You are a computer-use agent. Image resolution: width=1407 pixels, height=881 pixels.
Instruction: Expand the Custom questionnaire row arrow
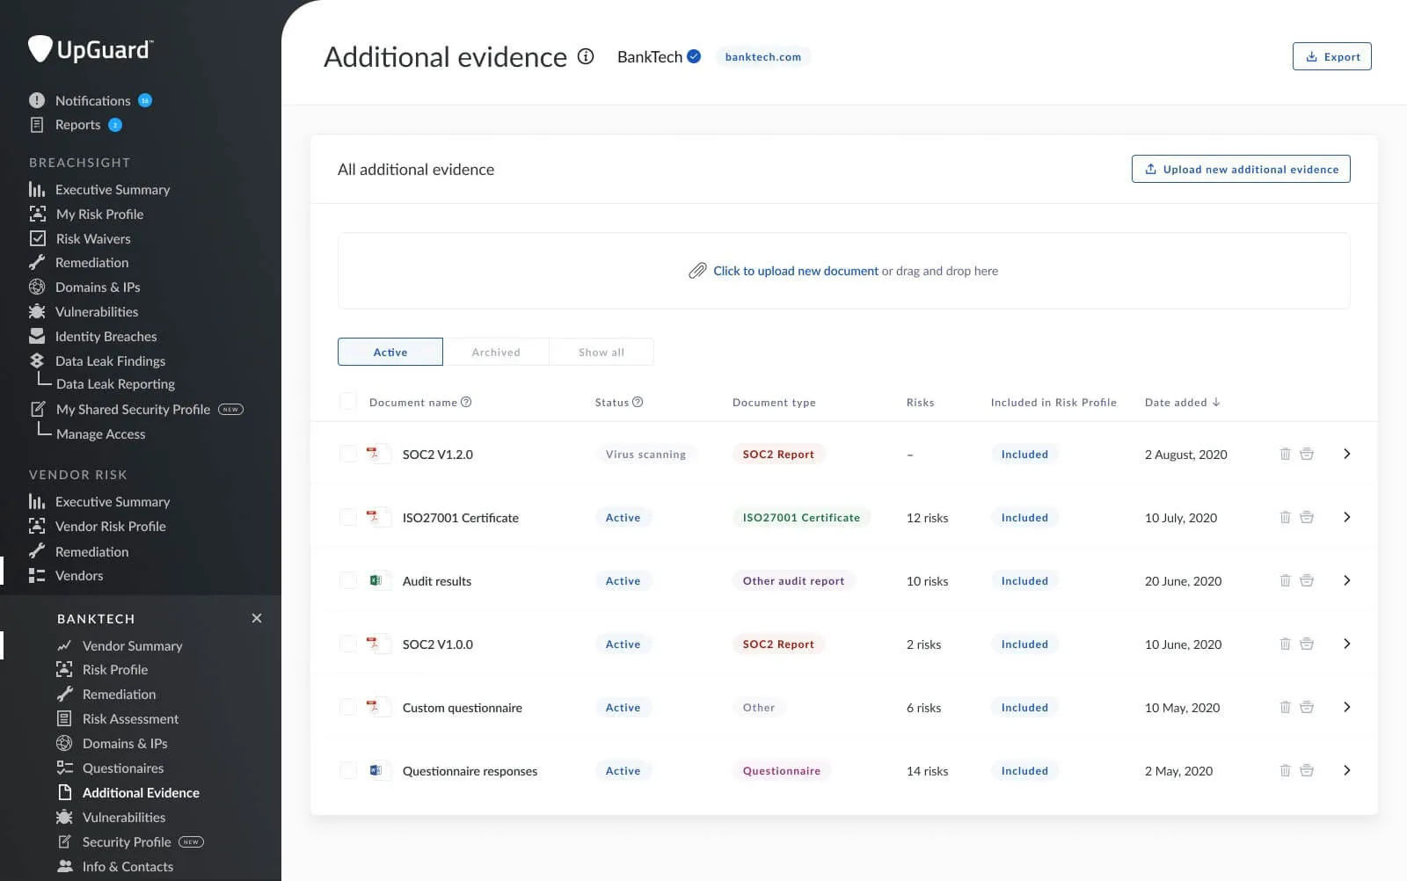[1346, 707]
